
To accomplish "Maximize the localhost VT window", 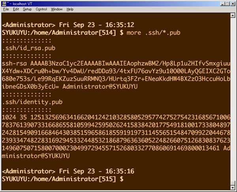I will click(225, 3).
